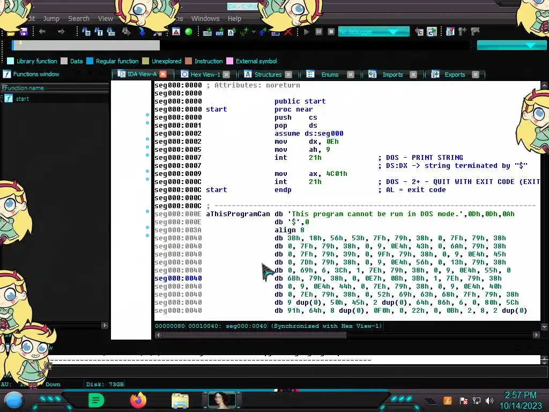
Task: Click the convert to code icon
Action: pyautogui.click(x=207, y=32)
